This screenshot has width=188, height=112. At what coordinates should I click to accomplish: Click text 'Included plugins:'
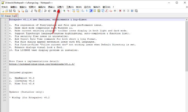21,72
